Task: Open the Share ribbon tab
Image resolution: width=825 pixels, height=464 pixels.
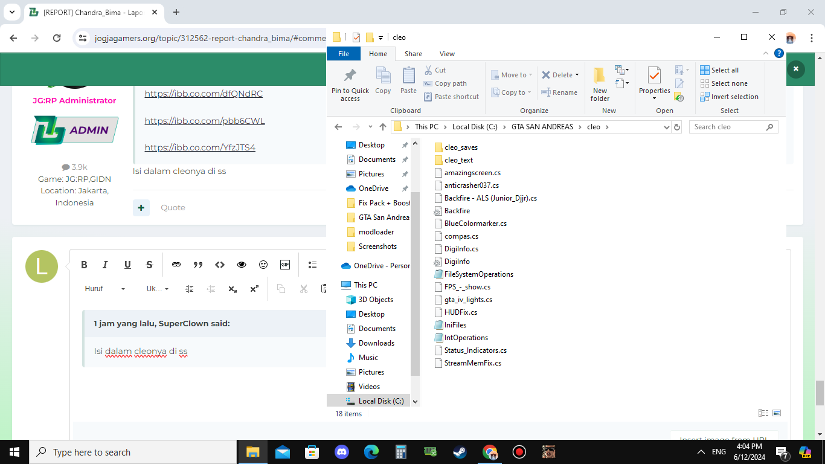Action: pyautogui.click(x=413, y=54)
